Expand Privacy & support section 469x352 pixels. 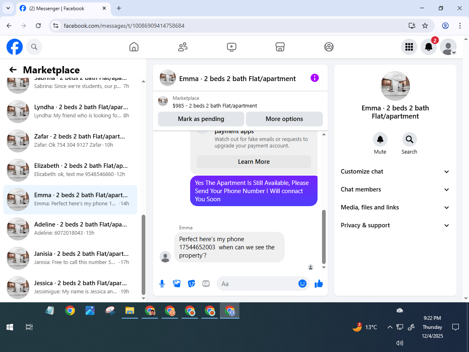[395, 225]
